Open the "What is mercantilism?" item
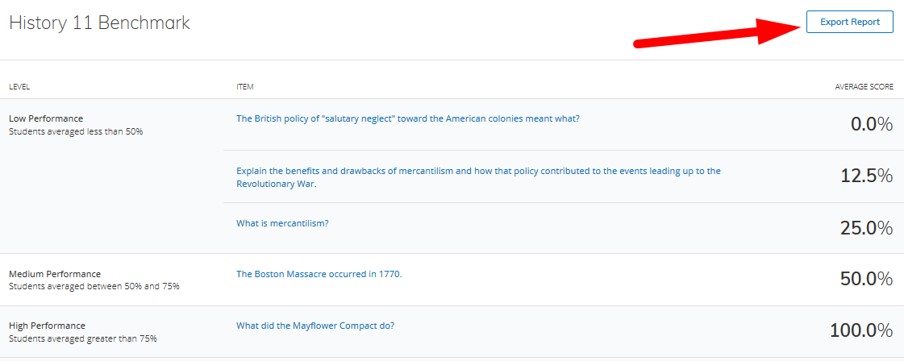 pos(282,223)
